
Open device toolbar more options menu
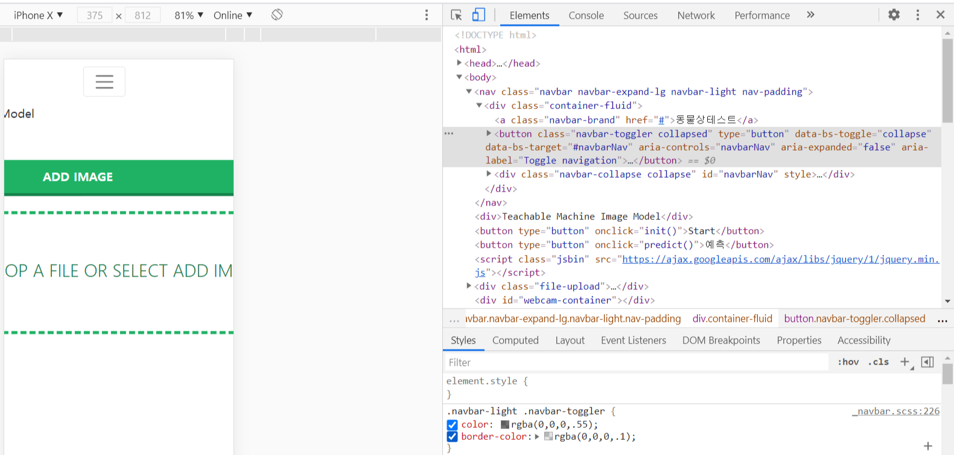click(x=427, y=15)
